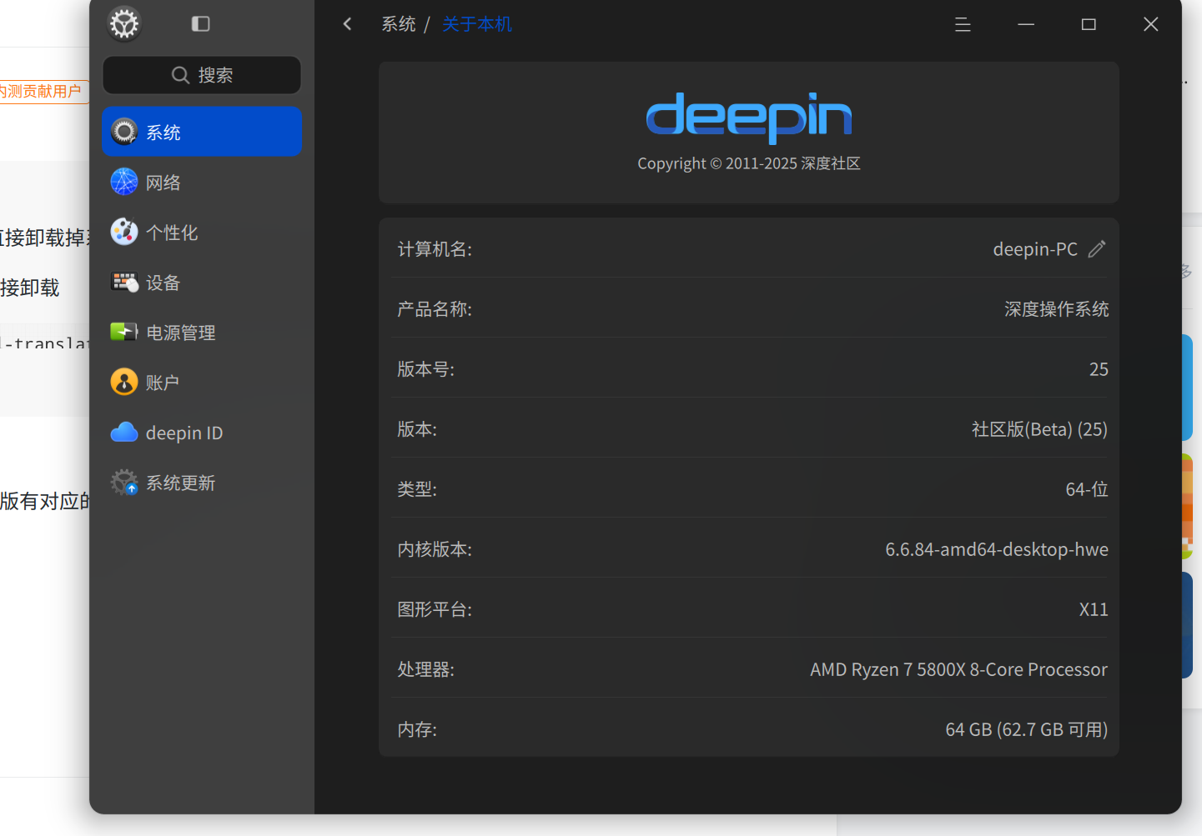Open deepin ID cloud icon
This screenshot has height=836, width=1202.
click(124, 432)
